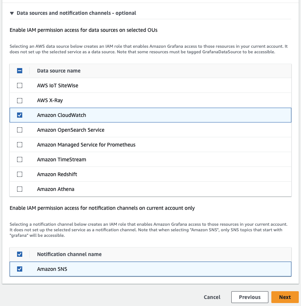Toggle the select-all data sources checkbox
This screenshot has height=306, width=301.
click(x=20, y=71)
